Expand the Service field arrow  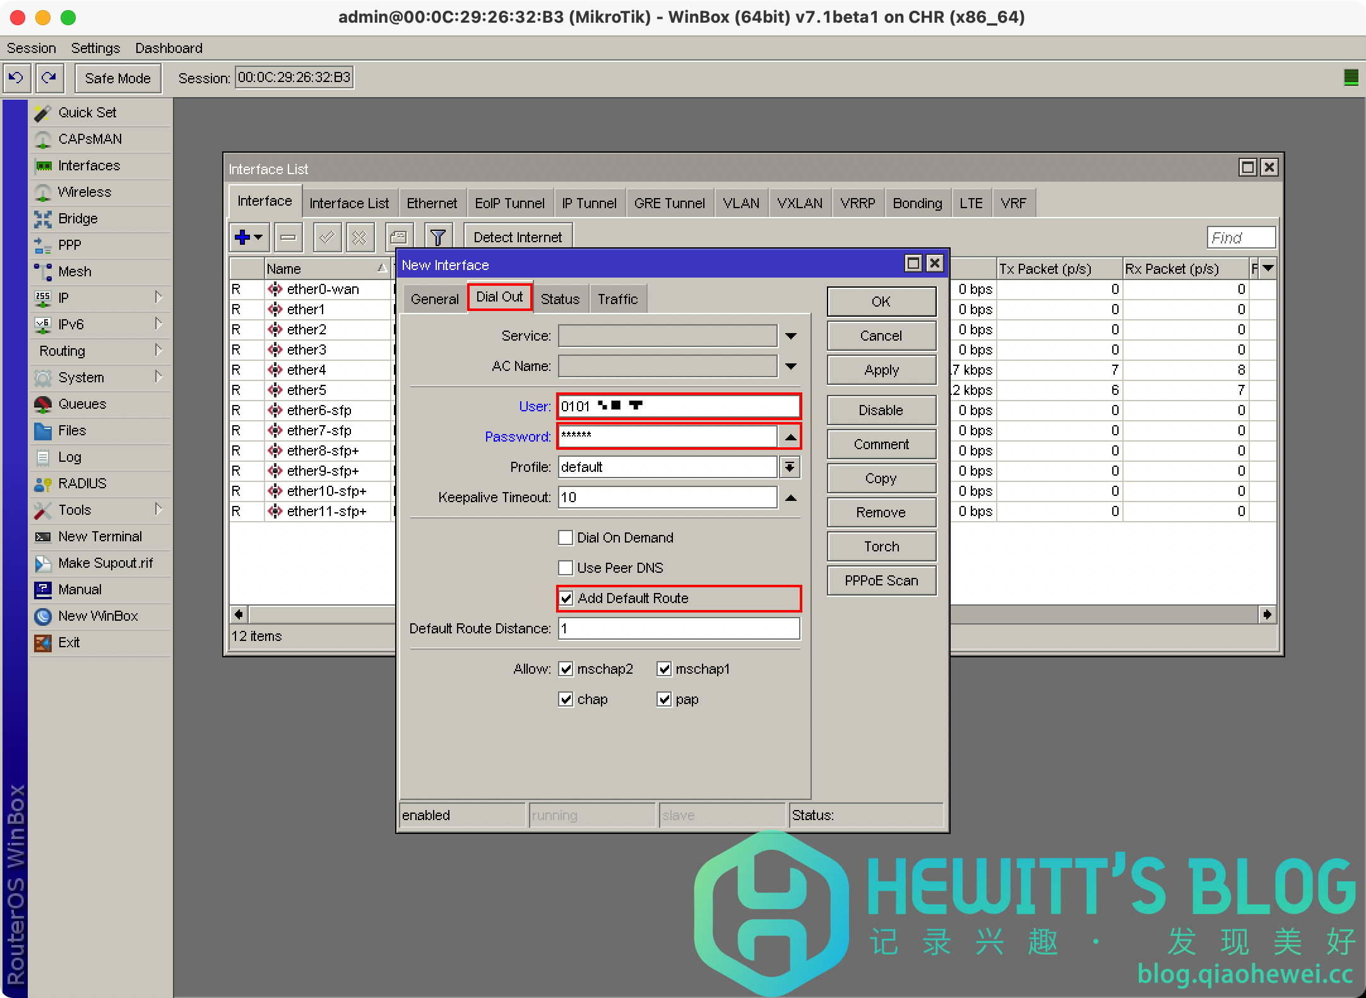click(791, 336)
